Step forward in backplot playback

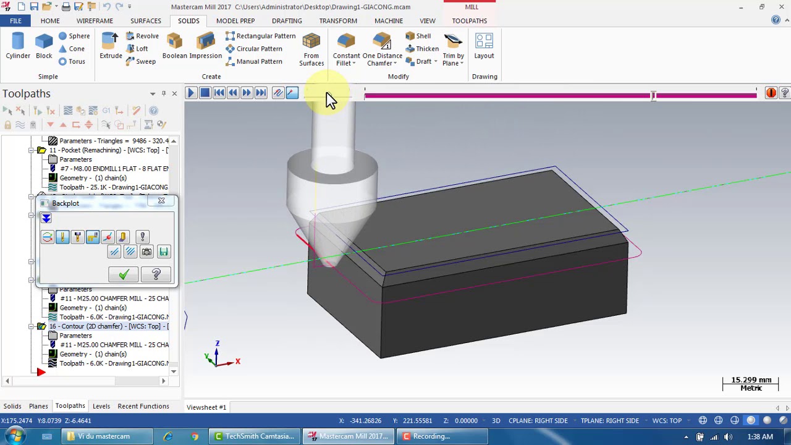pyautogui.click(x=247, y=93)
